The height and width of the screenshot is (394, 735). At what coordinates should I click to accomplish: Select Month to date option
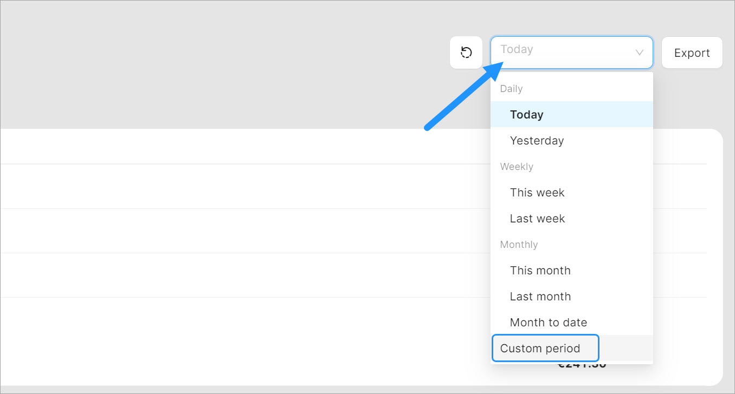pyautogui.click(x=548, y=323)
